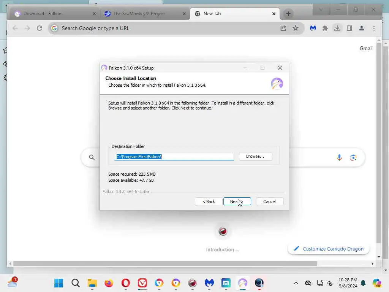Click the page's vertical scrollbar
This screenshot has width=389, height=292.
point(379,143)
